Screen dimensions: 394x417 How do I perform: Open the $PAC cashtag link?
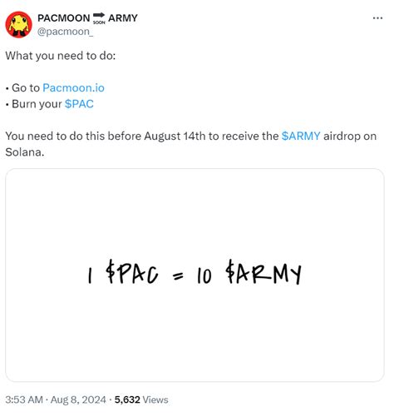79,104
